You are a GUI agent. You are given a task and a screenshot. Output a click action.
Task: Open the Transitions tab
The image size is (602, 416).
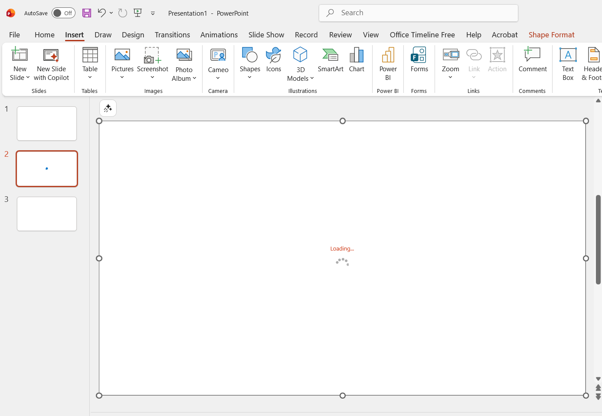click(x=172, y=35)
